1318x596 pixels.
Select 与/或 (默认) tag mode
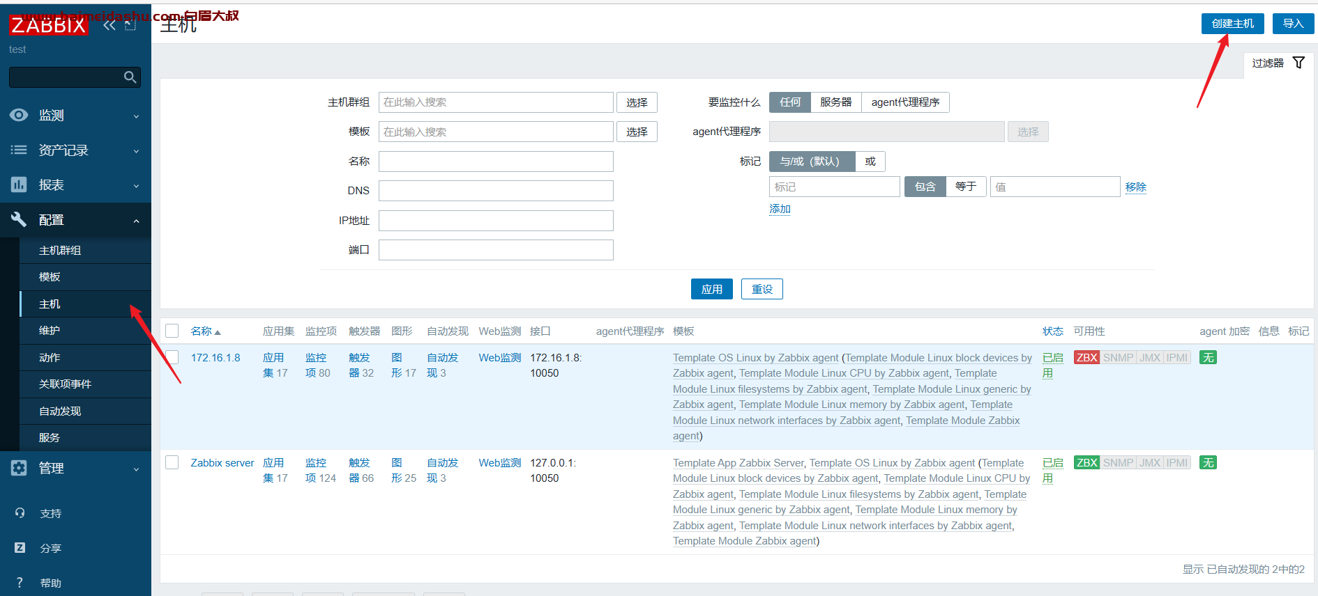pyautogui.click(x=812, y=162)
